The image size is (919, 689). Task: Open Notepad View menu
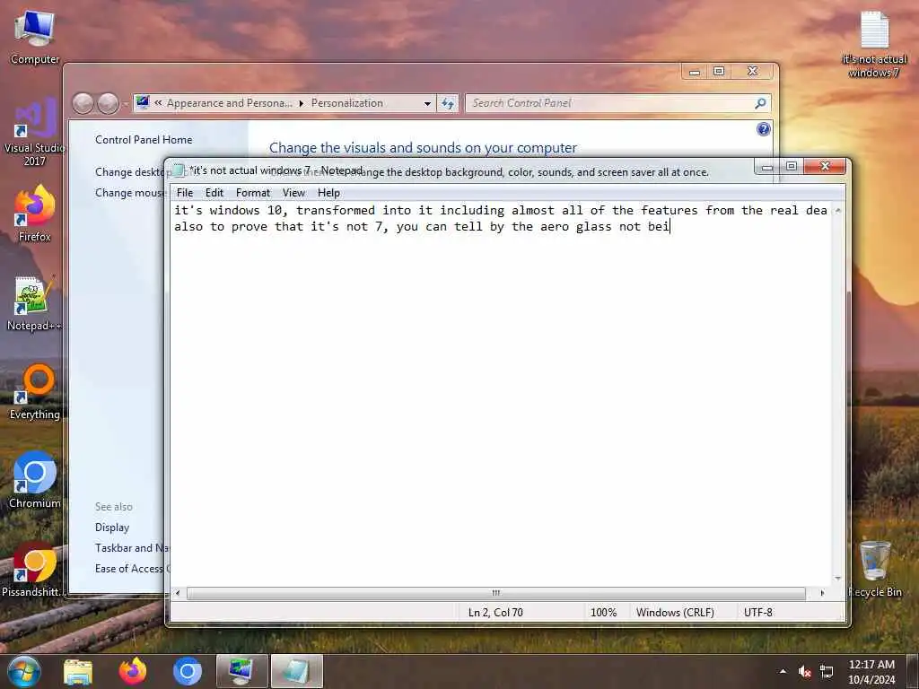(293, 193)
